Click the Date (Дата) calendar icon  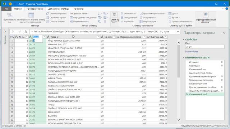pos(170,14)
